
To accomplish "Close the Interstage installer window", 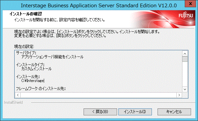I will (x=190, y=4).
